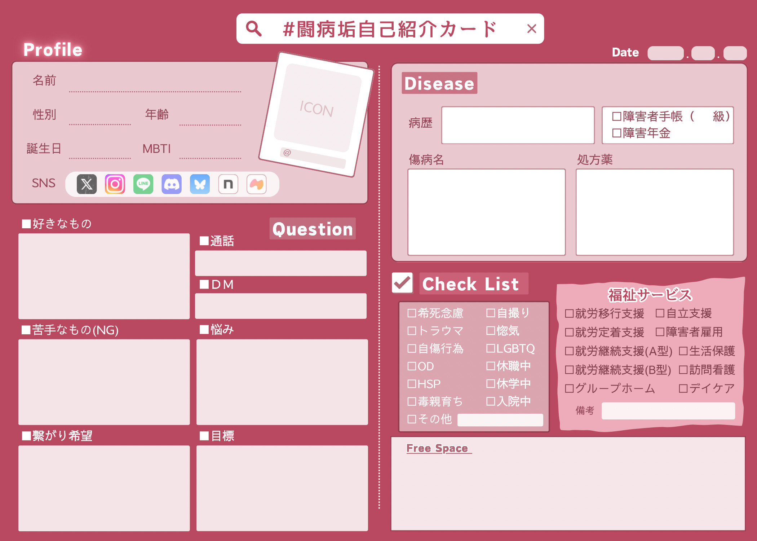This screenshot has width=757, height=541.
Task: Click the Instagram SNS icon
Action: 115,184
